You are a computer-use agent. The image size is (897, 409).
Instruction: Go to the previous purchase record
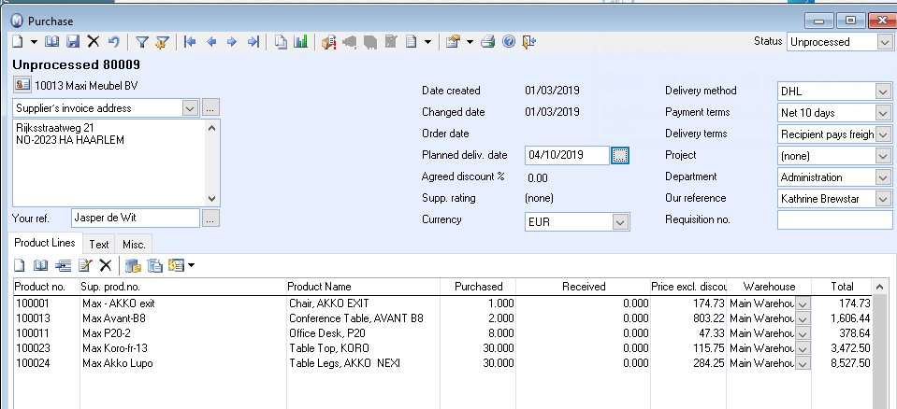tap(211, 42)
